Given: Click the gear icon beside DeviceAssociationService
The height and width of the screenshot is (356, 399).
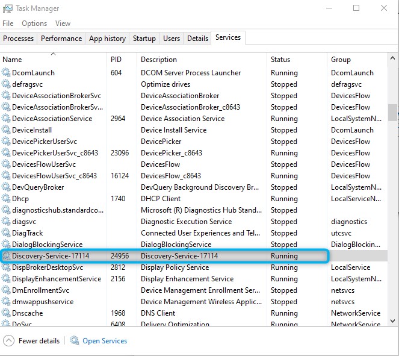Looking at the screenshot, I should (6, 119).
